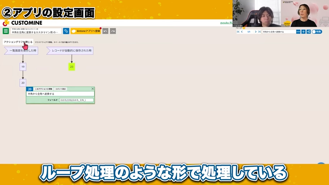329x185 pixels.
Task: Add a new page with plus icon
Action: click(304, 32)
